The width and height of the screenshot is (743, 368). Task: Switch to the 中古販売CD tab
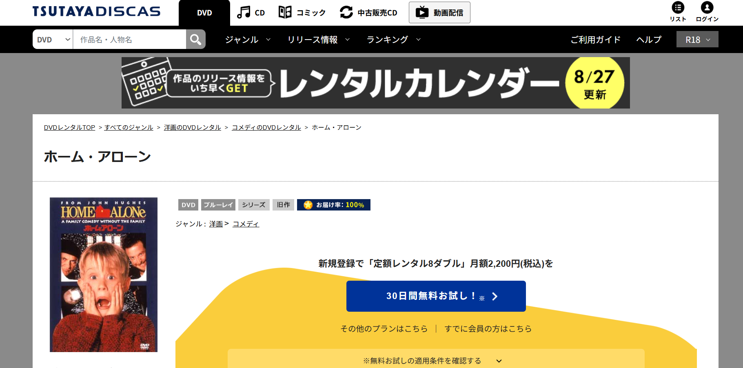pyautogui.click(x=368, y=13)
